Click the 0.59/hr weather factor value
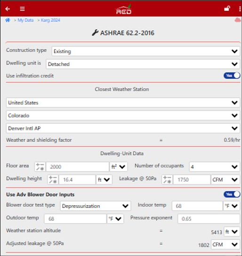Image resolution: width=242 pixels, height=256 pixels. 232,140
